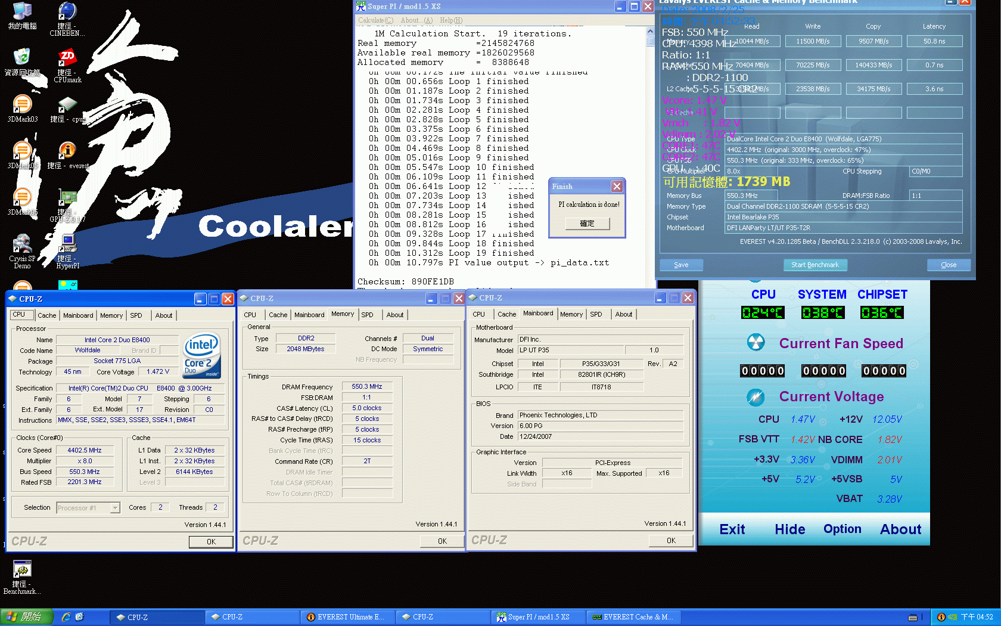Select Memory tab in Mainboard CPU-Z window

[571, 314]
